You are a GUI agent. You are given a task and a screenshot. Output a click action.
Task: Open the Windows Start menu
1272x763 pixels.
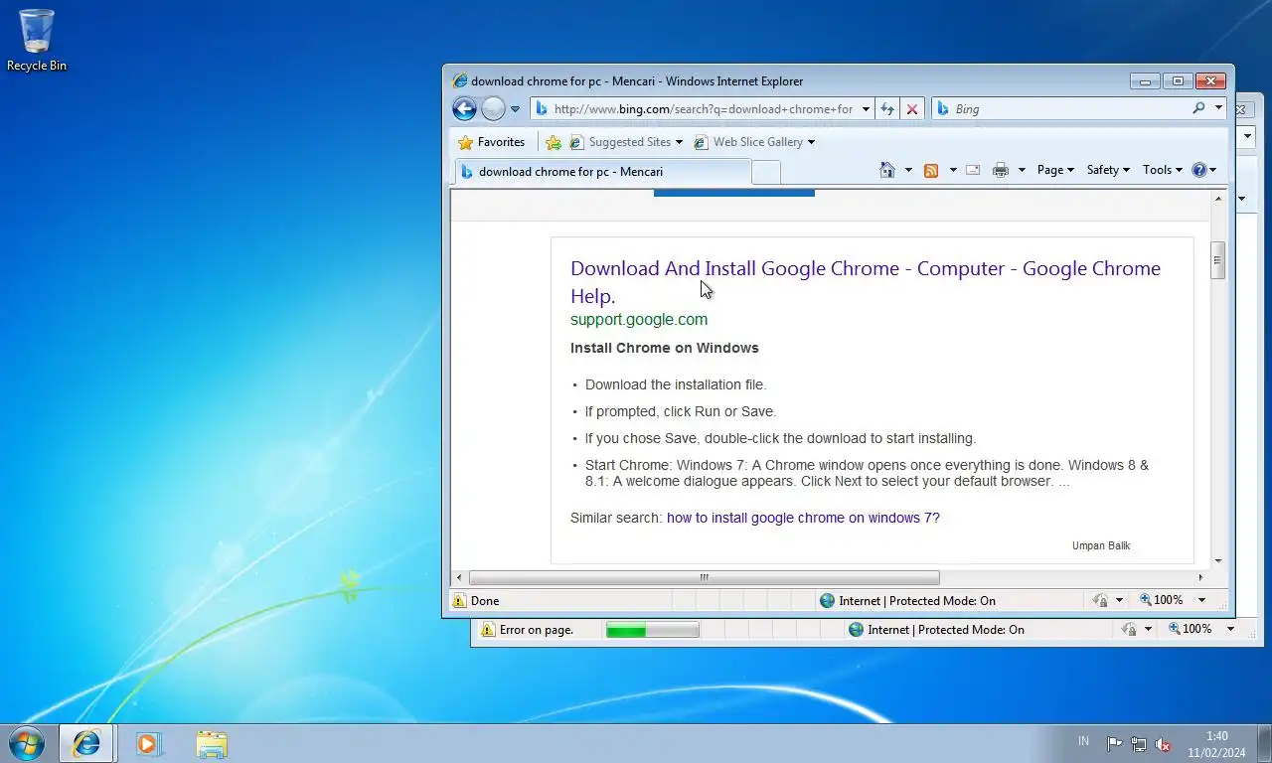(x=26, y=743)
